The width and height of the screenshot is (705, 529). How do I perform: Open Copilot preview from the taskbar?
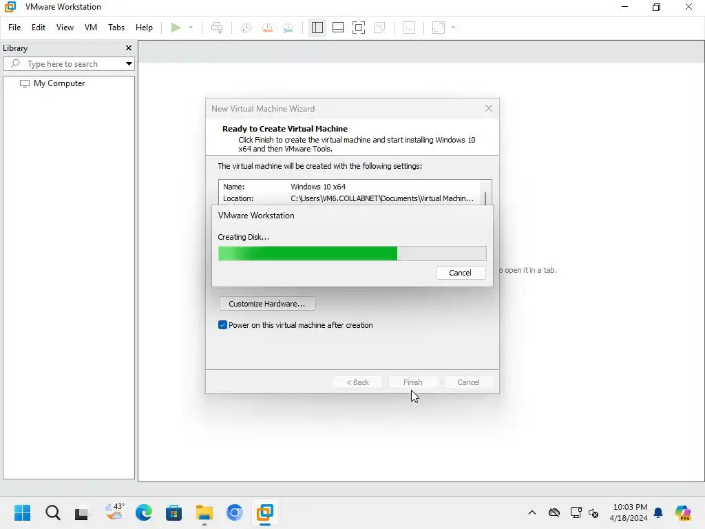683,512
